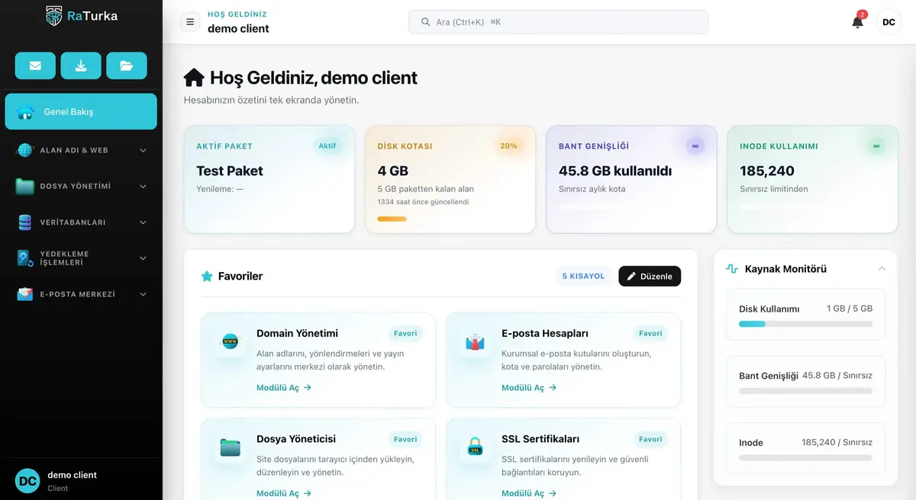Select Genel Bakış in sidebar
The image size is (916, 500).
(x=81, y=111)
